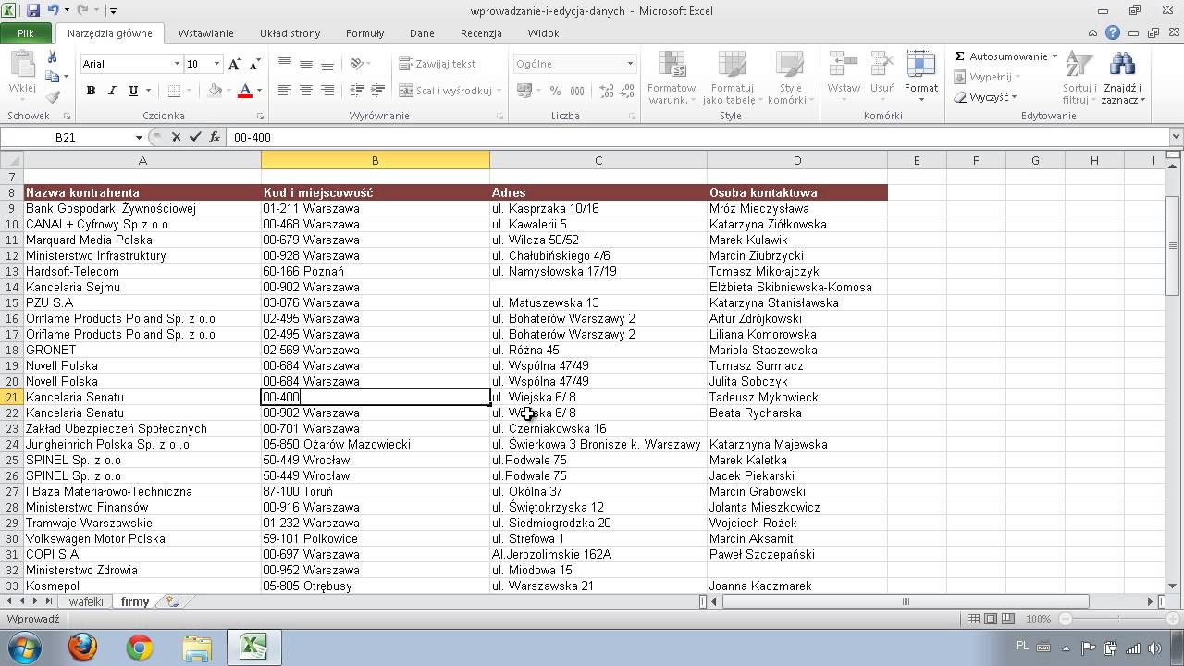Image resolution: width=1184 pixels, height=666 pixels.
Task: Click the Sortuj i filtruj button
Action: [x=1079, y=77]
